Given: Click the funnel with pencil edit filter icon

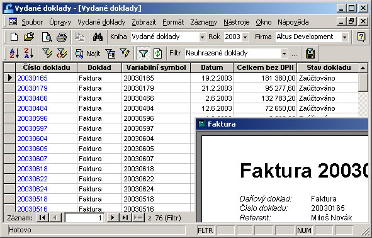Looking at the screenshot, I should click(x=125, y=54).
